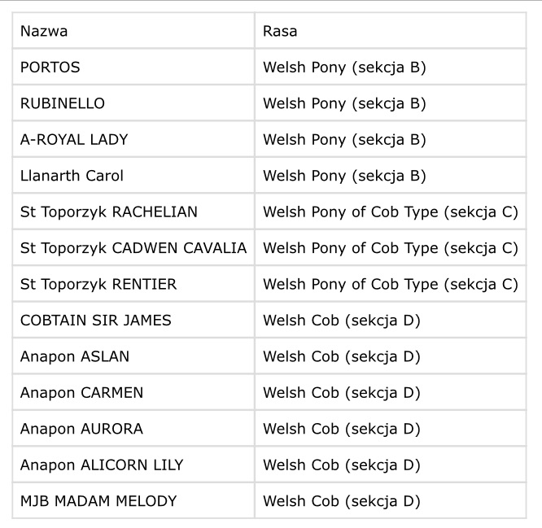The width and height of the screenshot is (542, 528).
Task: Choose the St Toporzyk RENTIER name
Action: 98,284
